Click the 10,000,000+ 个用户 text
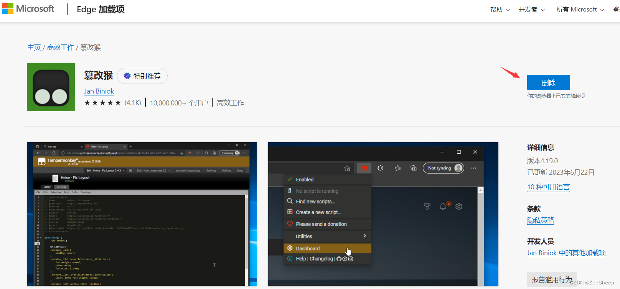 [x=179, y=103]
